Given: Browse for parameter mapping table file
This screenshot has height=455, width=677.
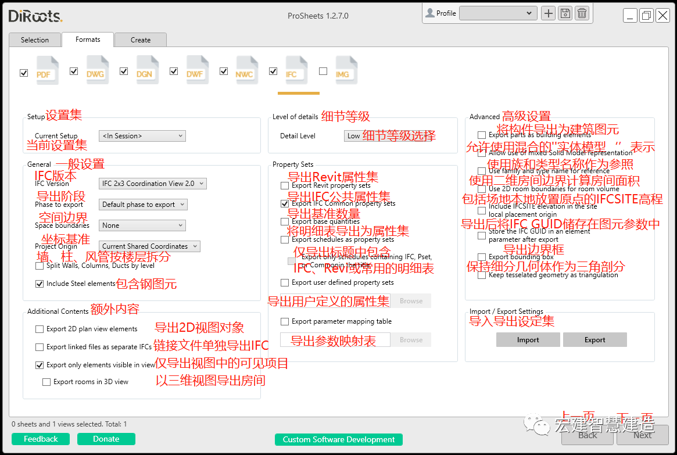Looking at the screenshot, I should [x=411, y=340].
